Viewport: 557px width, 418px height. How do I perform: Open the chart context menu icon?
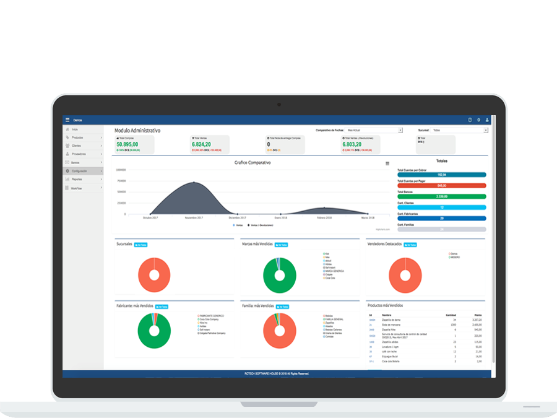pos(387,163)
